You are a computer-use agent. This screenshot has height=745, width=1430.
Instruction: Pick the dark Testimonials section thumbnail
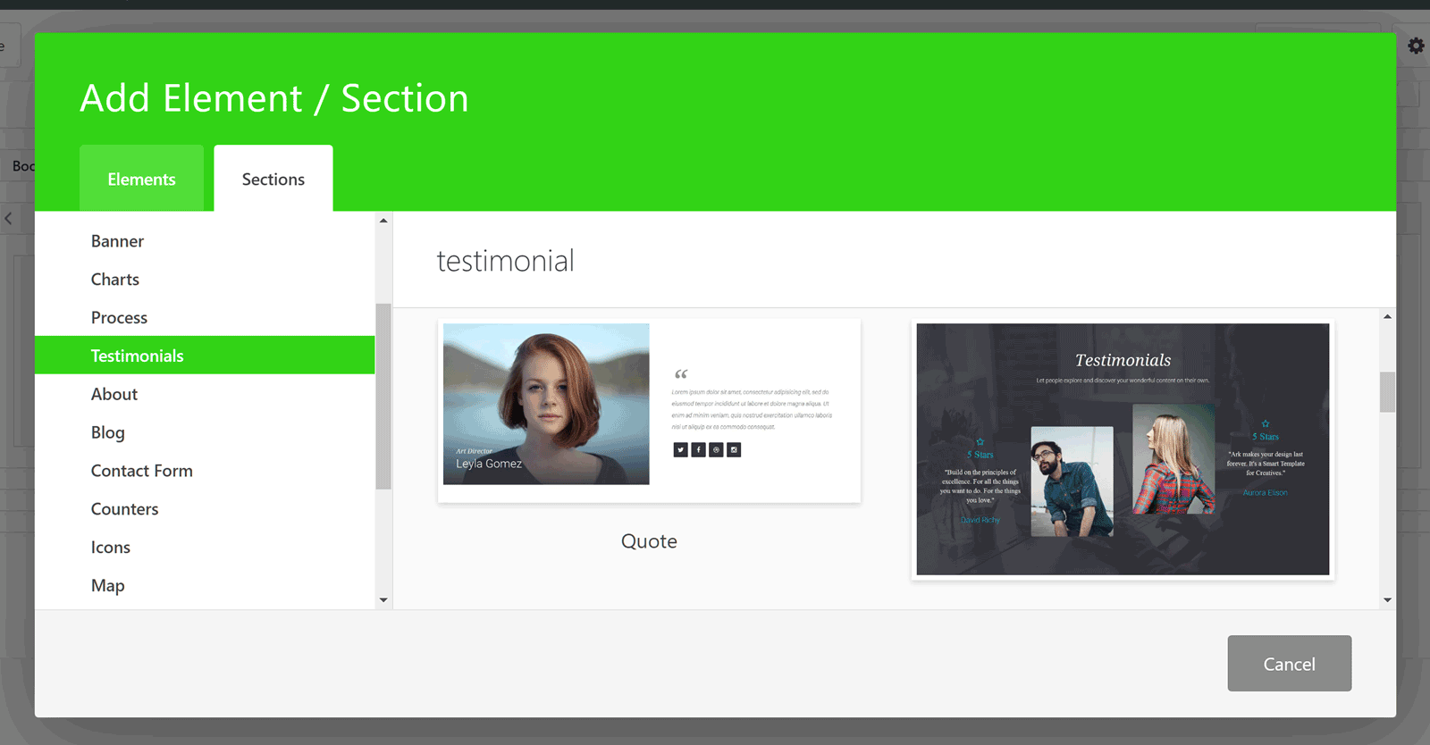pos(1123,449)
